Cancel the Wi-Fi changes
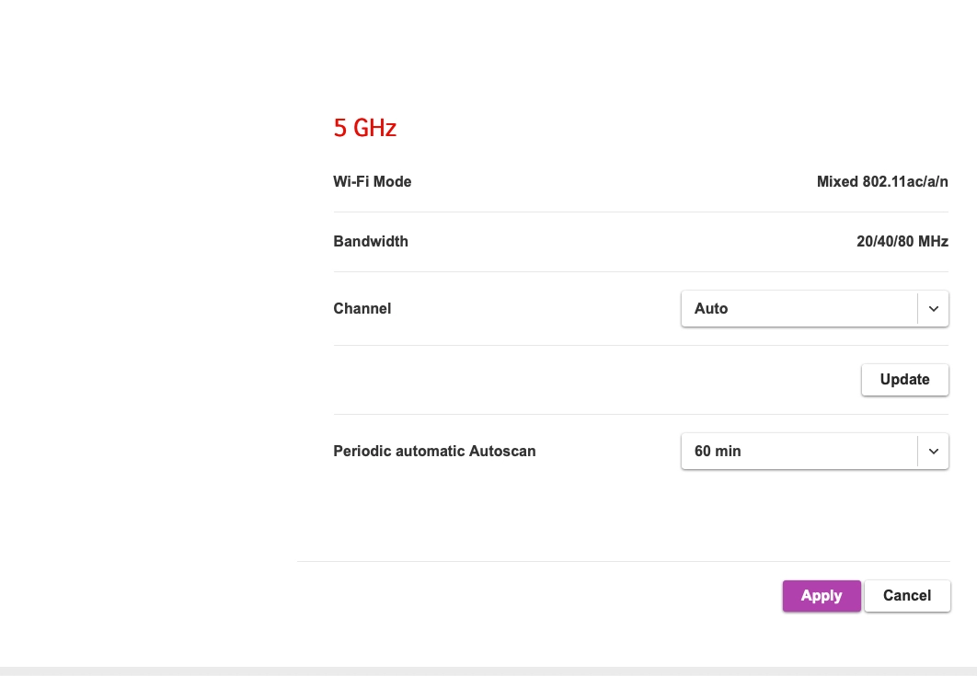The height and width of the screenshot is (676, 977). coord(907,596)
